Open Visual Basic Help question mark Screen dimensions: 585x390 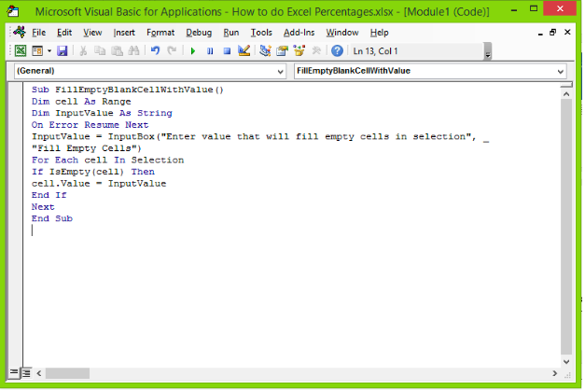point(337,50)
